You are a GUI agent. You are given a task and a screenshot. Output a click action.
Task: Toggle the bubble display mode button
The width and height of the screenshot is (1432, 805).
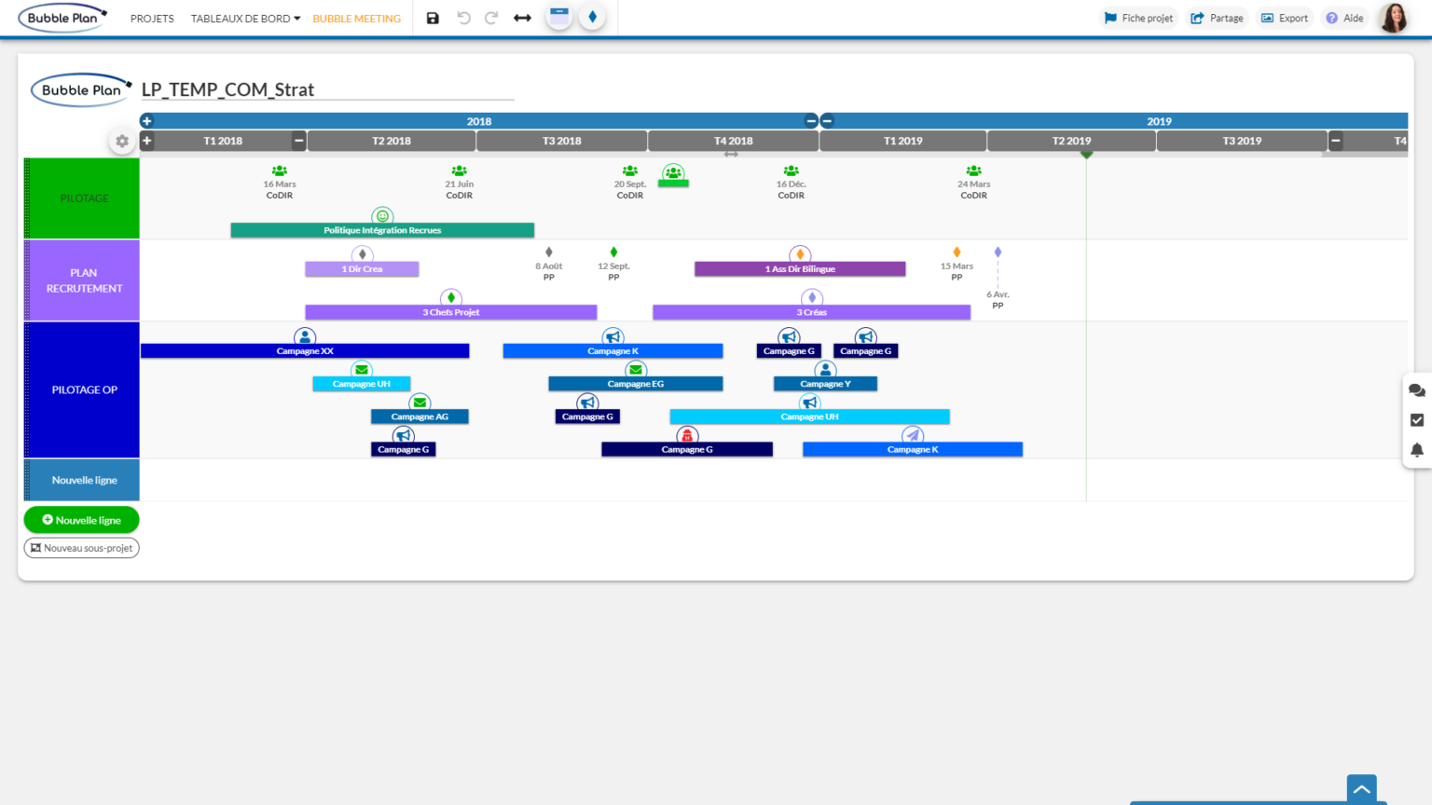coord(559,17)
